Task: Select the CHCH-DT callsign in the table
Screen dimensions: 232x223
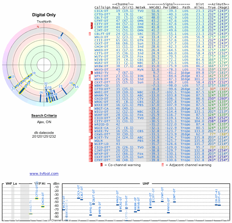Action: click(x=101, y=47)
